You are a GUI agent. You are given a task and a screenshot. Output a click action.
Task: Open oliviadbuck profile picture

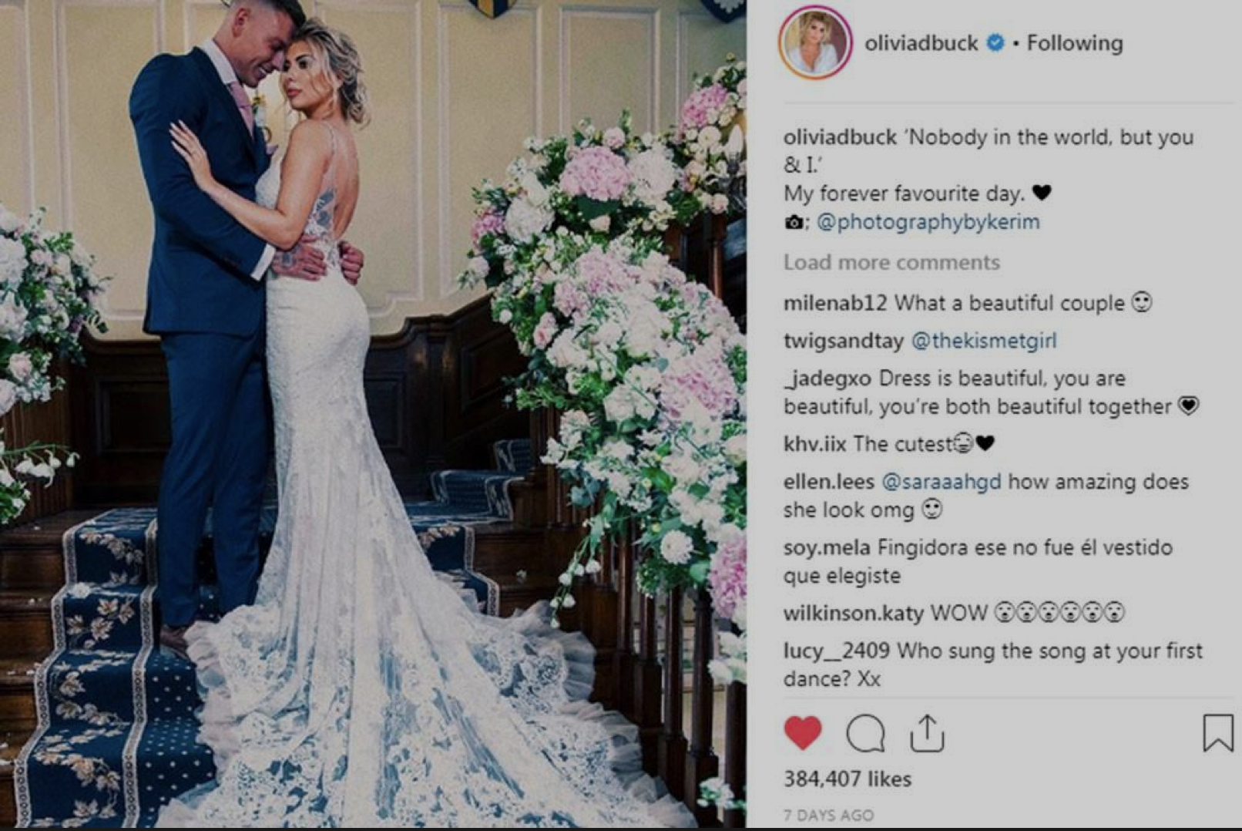(815, 42)
